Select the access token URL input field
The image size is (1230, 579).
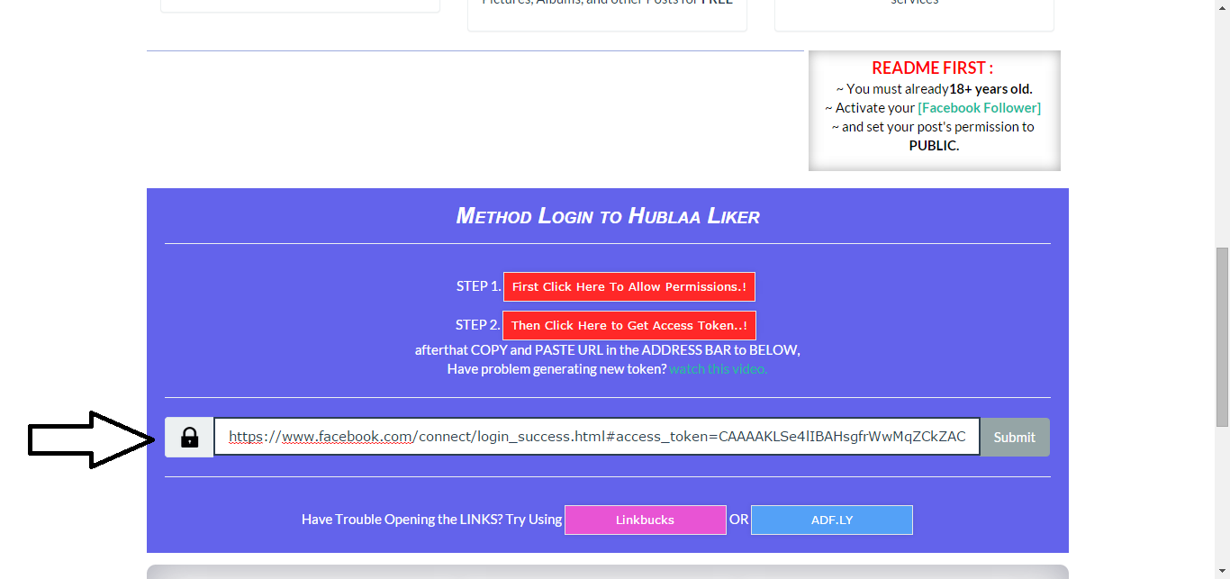[597, 437]
